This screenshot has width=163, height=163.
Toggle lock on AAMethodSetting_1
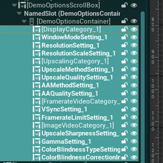[x=125, y=85]
